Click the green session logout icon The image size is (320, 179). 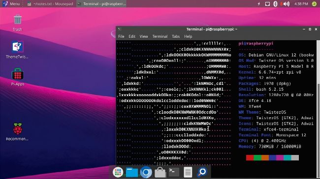tap(314, 3)
